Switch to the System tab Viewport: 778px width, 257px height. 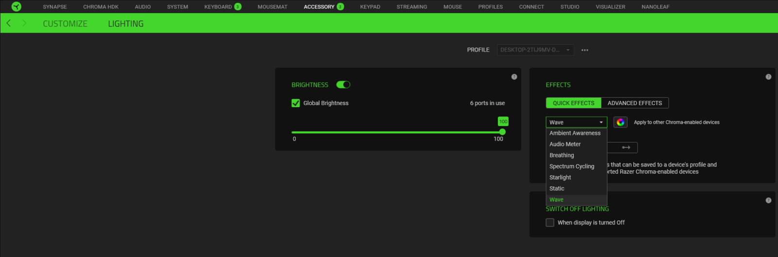(x=177, y=7)
